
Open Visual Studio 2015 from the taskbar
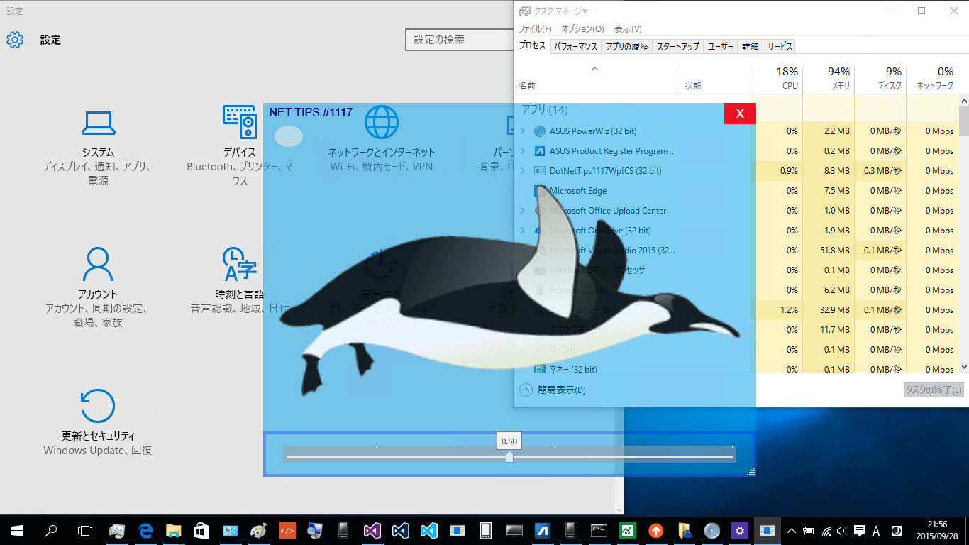[372, 530]
